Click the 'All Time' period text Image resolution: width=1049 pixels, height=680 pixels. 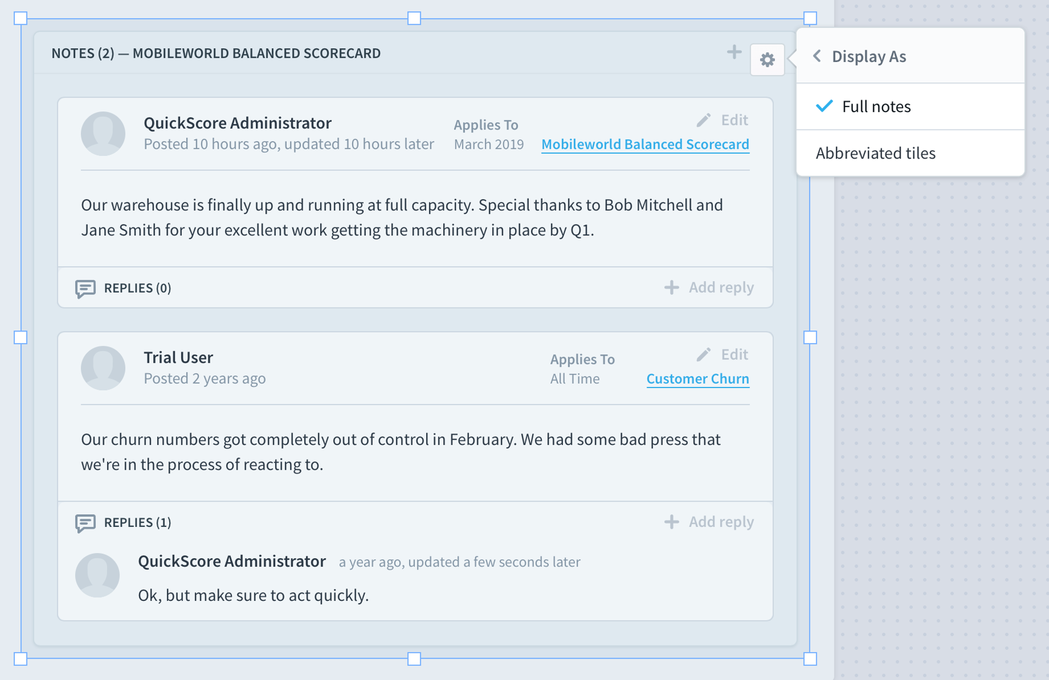(575, 379)
